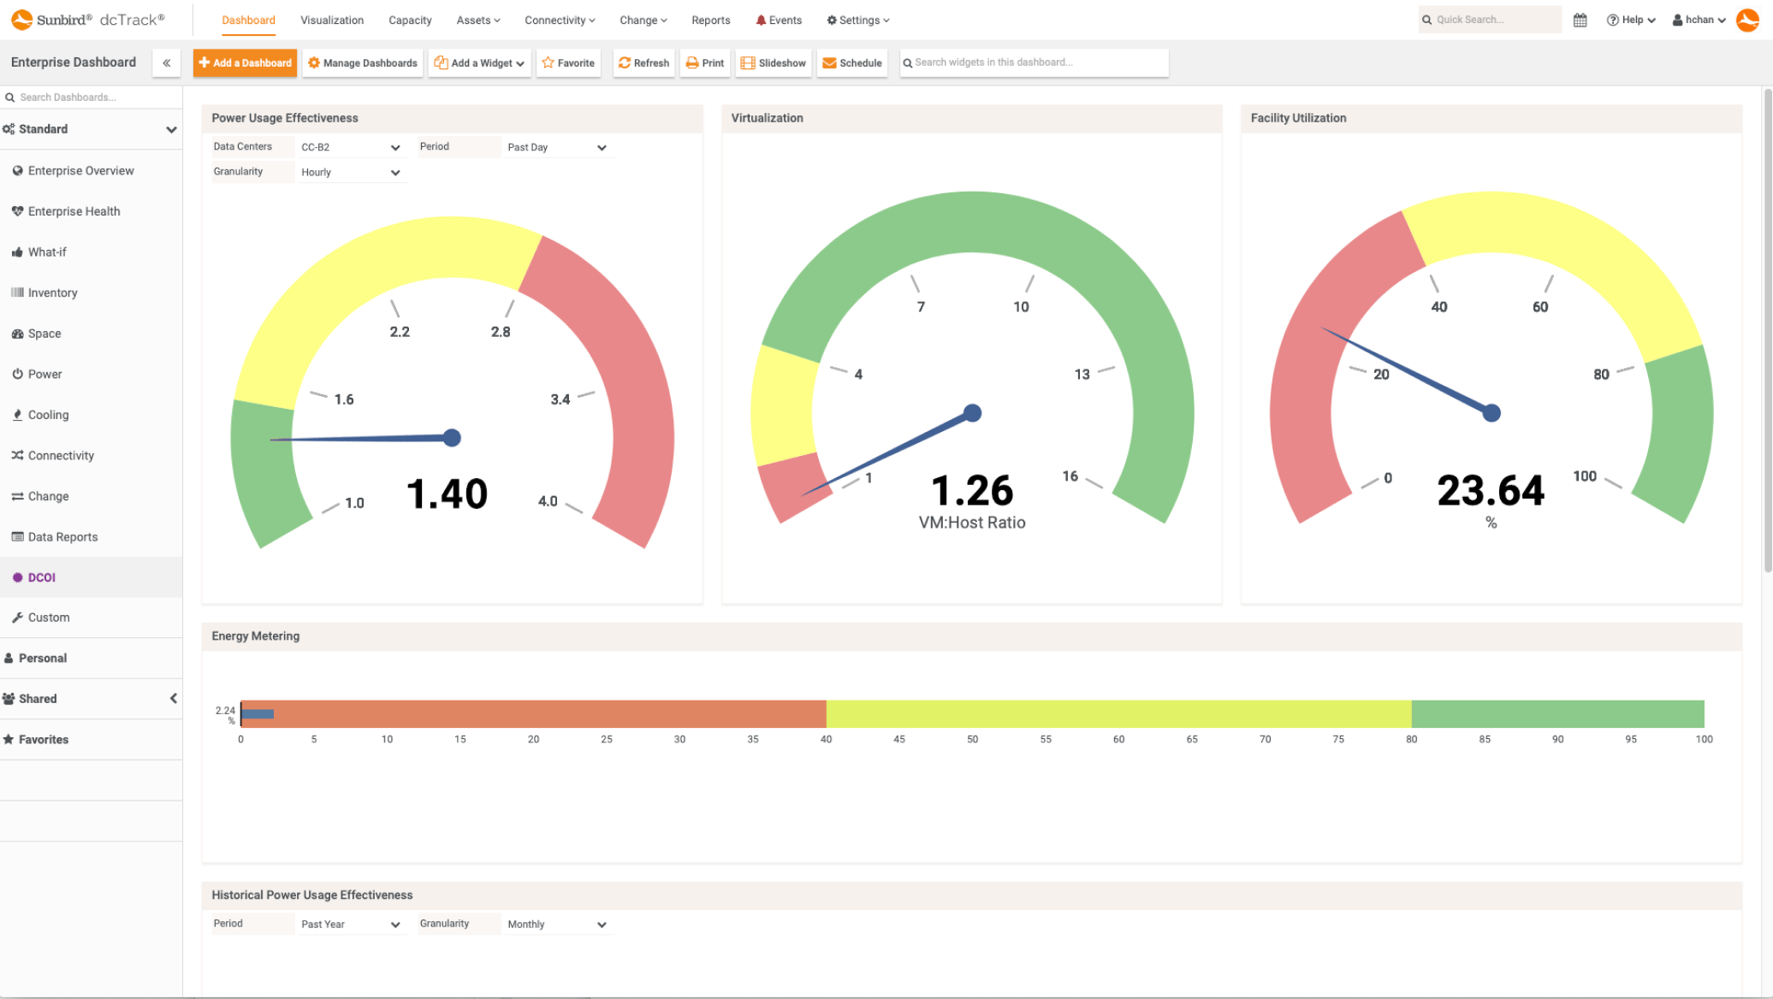Select the Slideshow toolbar icon
Screen dimensions: 1773x999
pos(772,62)
